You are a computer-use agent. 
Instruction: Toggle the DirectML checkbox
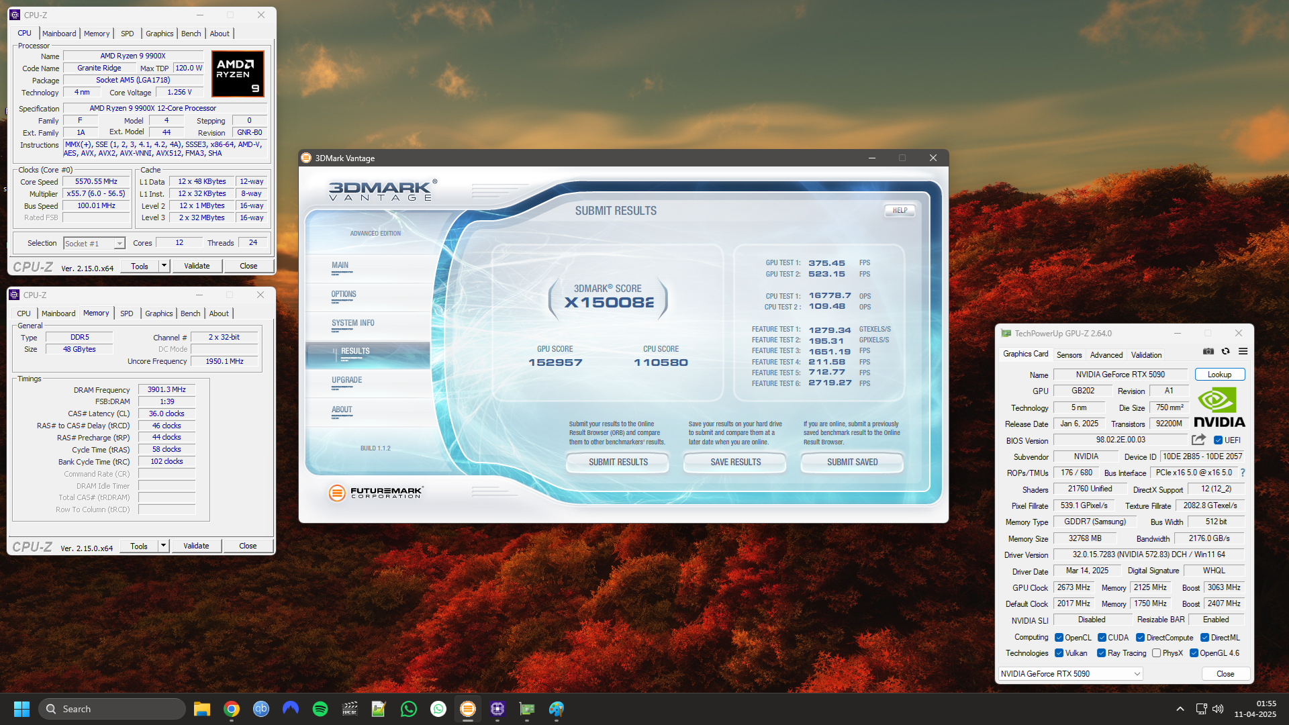1204,638
